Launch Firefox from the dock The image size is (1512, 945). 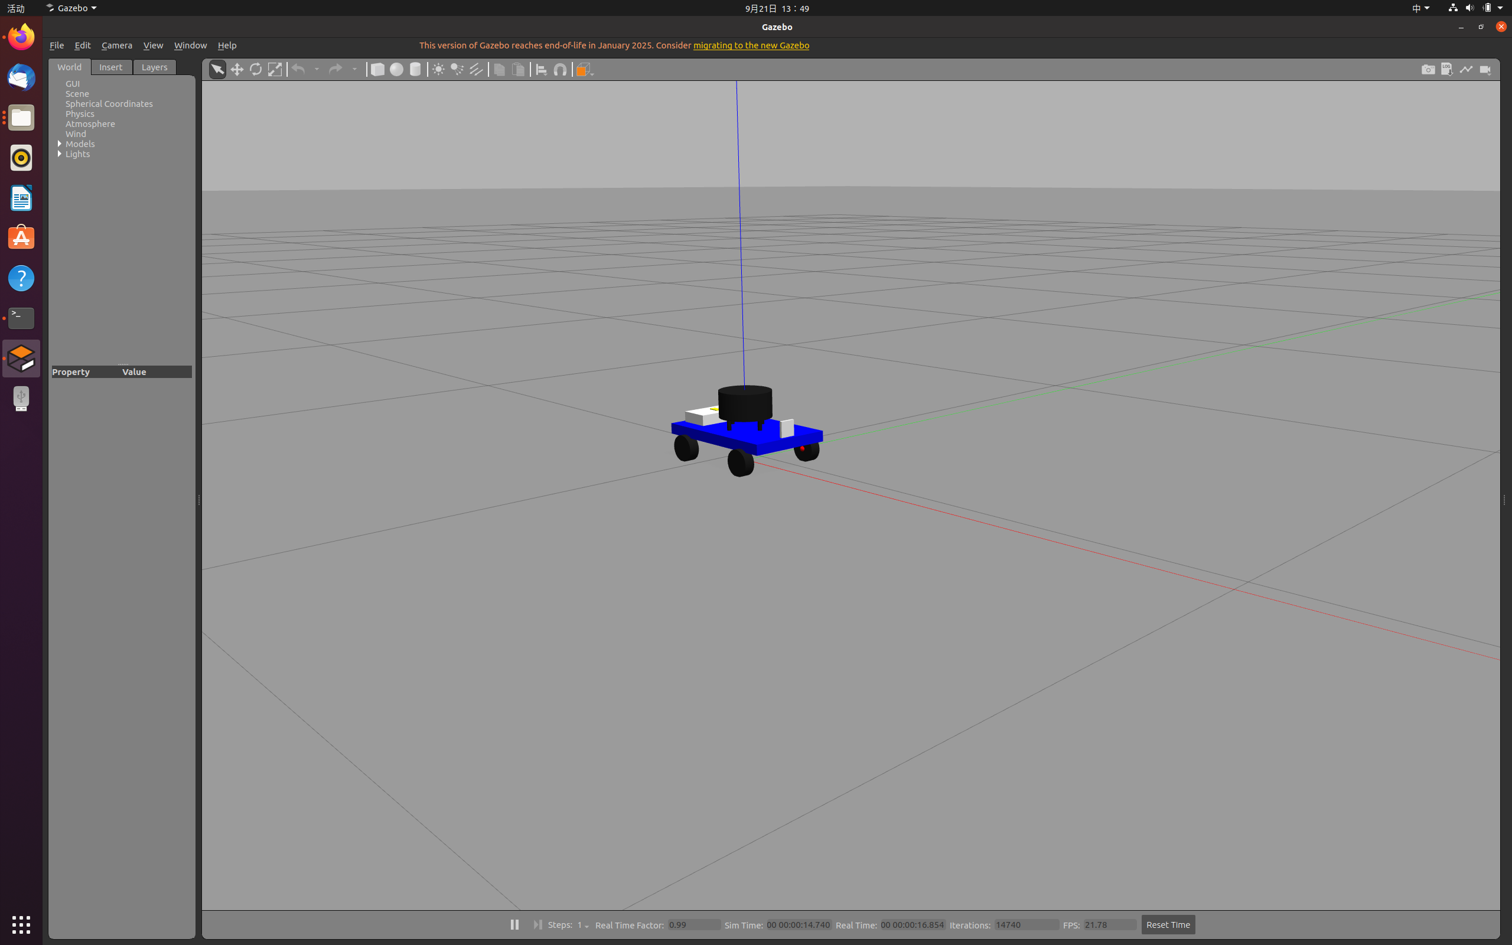point(21,37)
